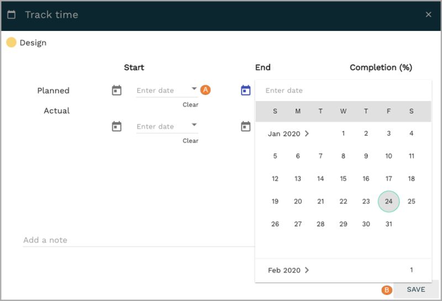Focus the Planned start Enter date field
This screenshot has height=301, width=442.
pos(167,91)
